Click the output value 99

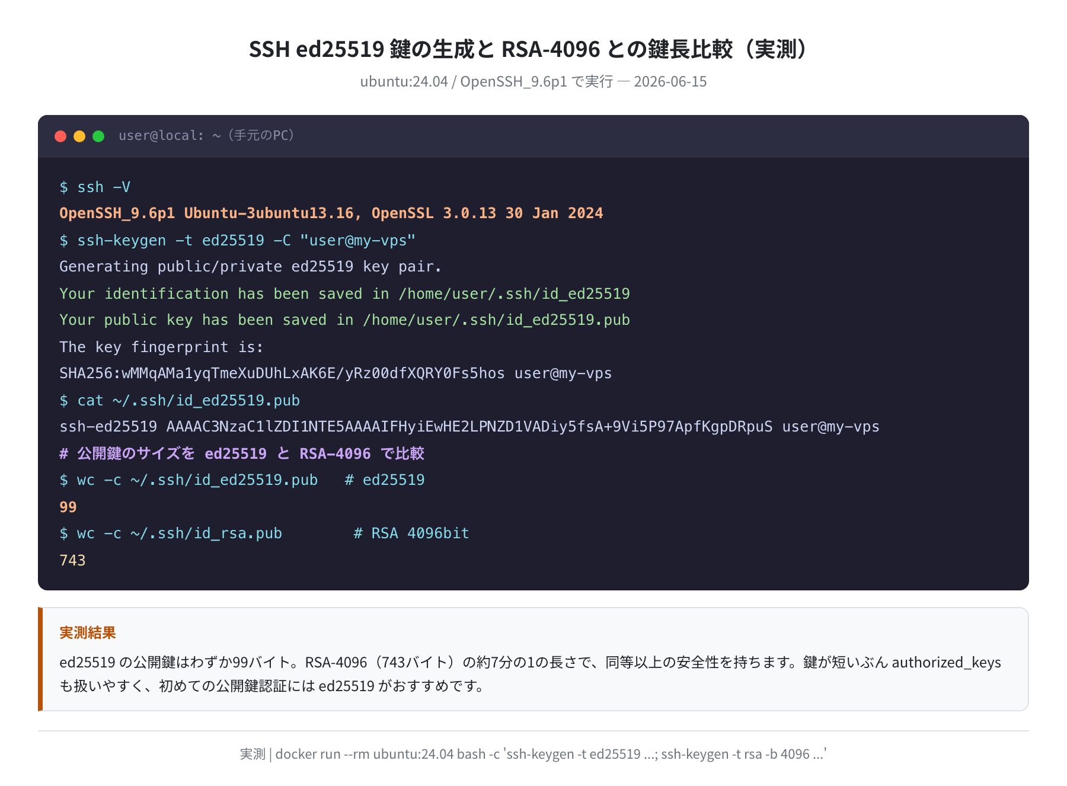click(68, 507)
